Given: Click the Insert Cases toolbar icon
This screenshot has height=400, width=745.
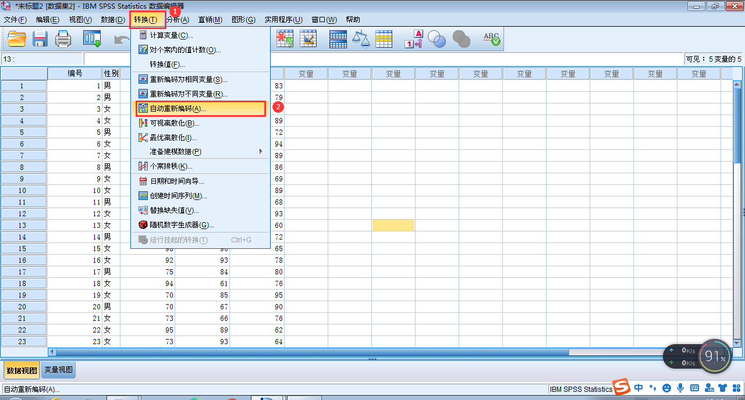Looking at the screenshot, I should tap(285, 39).
